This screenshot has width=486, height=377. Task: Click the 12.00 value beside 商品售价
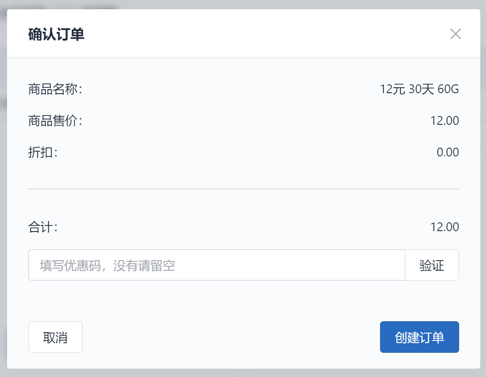tap(445, 121)
